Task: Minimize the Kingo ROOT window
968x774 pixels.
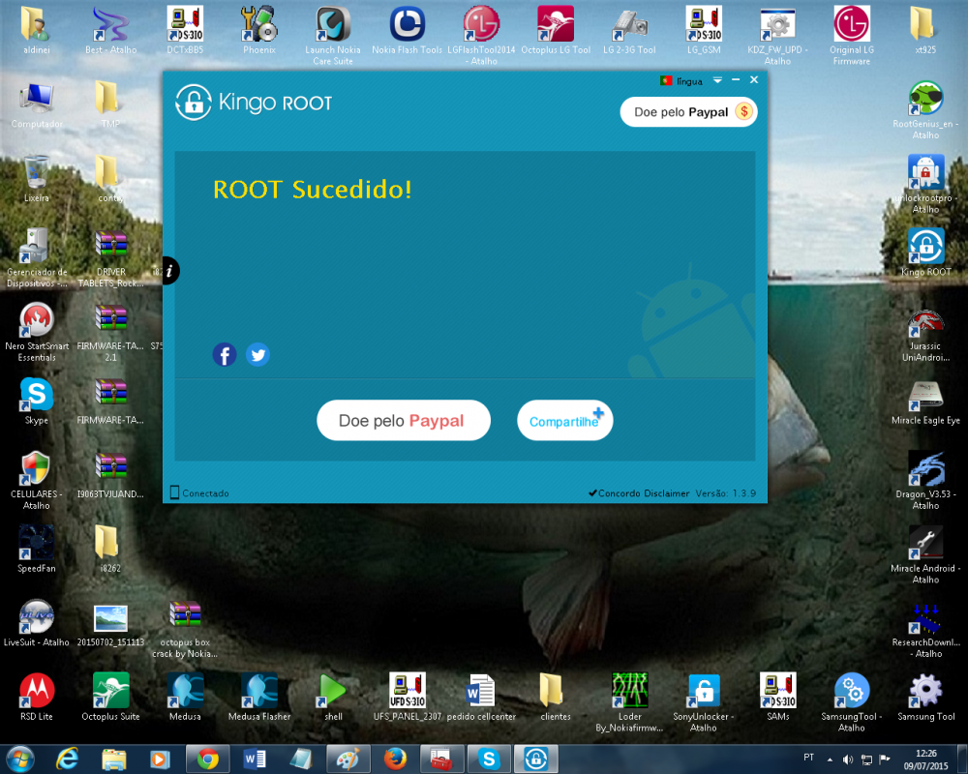Action: click(x=736, y=79)
